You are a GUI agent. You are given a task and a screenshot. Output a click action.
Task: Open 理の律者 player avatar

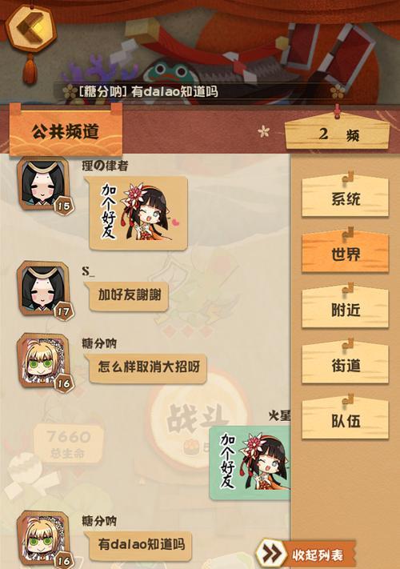click(43, 183)
